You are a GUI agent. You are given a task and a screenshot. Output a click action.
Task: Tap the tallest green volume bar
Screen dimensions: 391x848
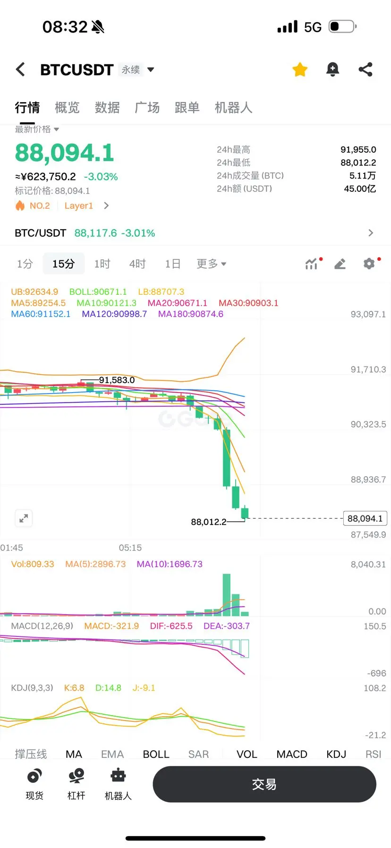tap(227, 595)
